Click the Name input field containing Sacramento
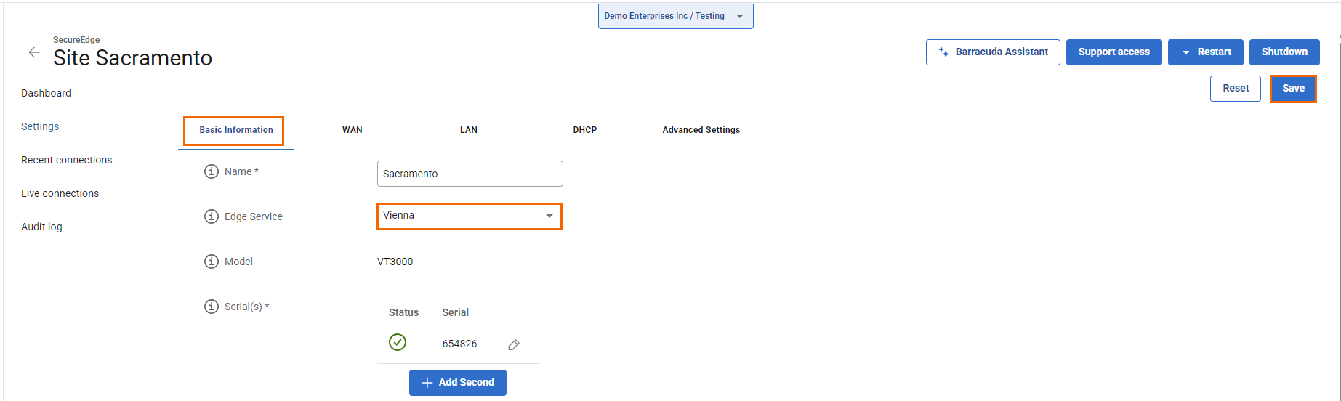 tap(470, 174)
